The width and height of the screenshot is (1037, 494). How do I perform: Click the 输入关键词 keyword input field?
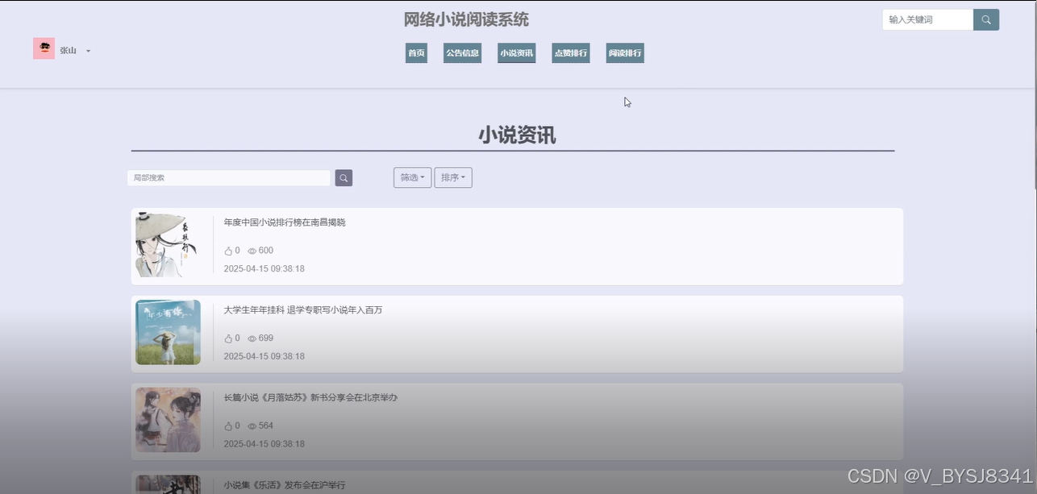(927, 19)
